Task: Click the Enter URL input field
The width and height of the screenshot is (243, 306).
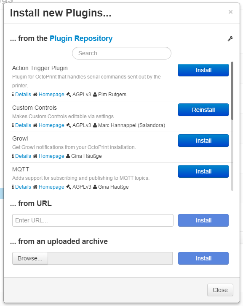Action: [x=93, y=220]
